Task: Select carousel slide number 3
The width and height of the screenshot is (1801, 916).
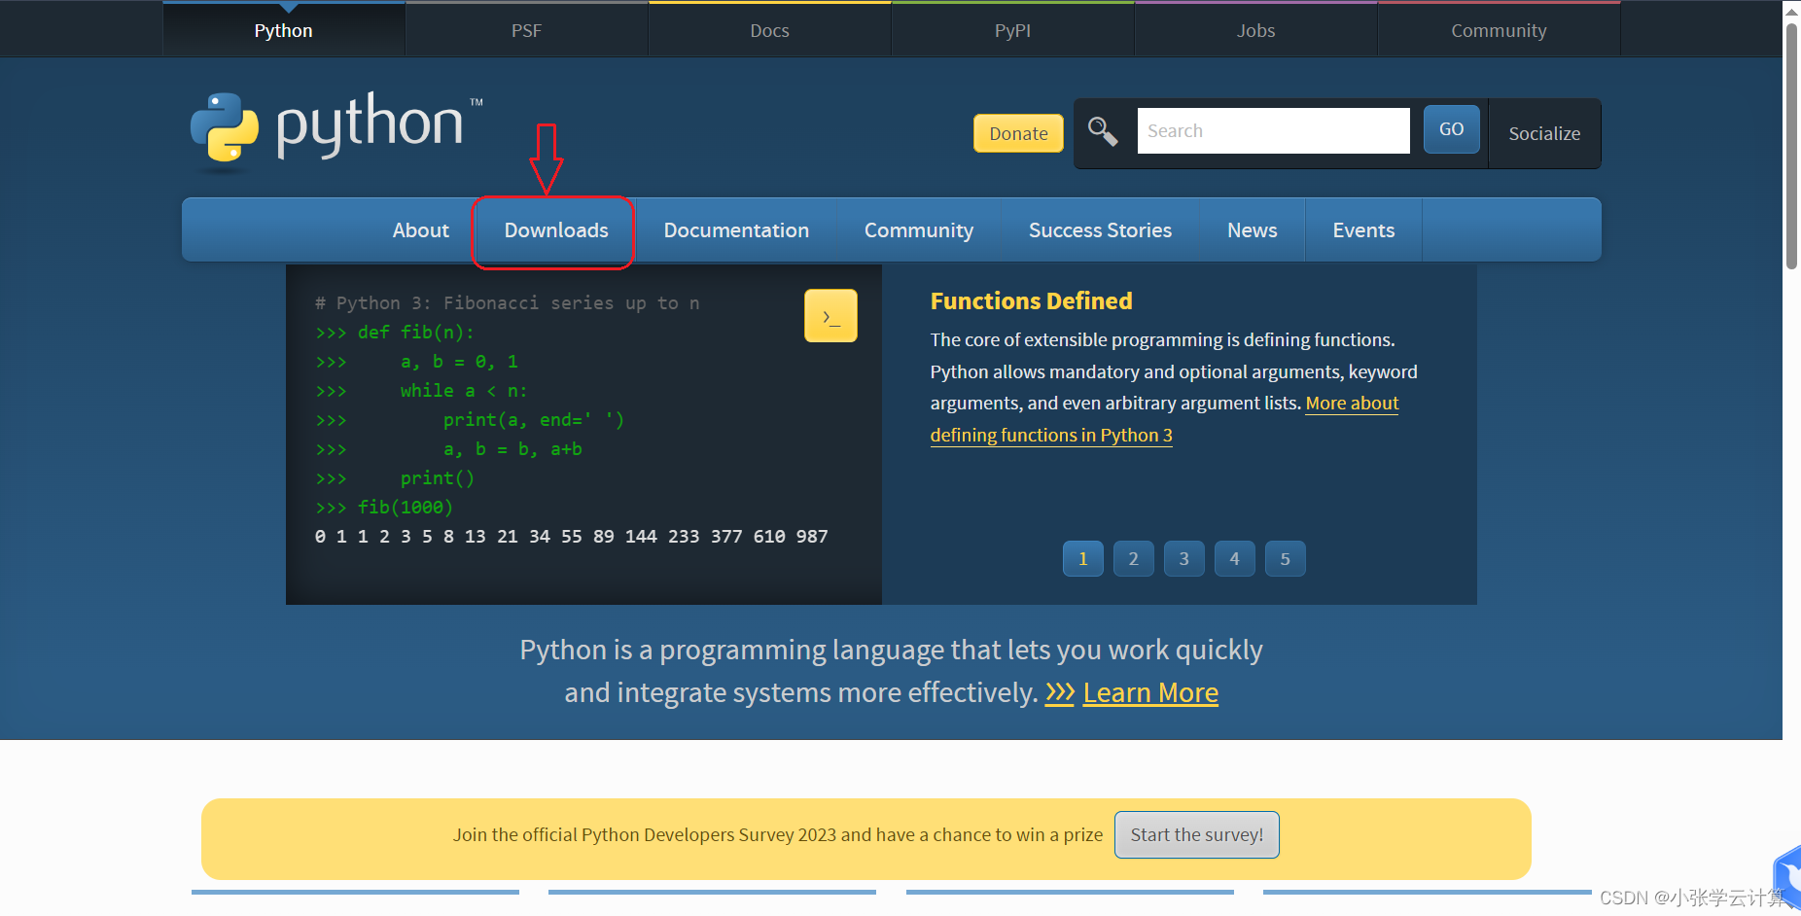Action: pyautogui.click(x=1183, y=558)
